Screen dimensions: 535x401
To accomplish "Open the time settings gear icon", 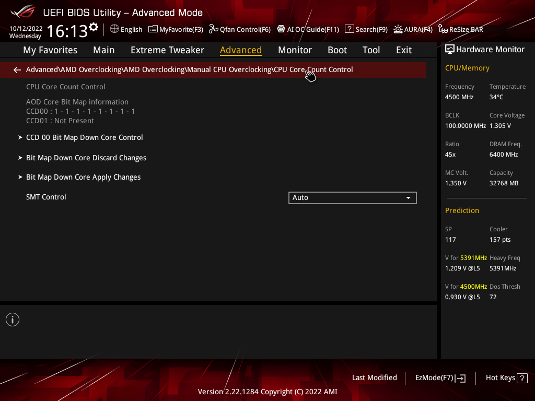I will click(94, 27).
